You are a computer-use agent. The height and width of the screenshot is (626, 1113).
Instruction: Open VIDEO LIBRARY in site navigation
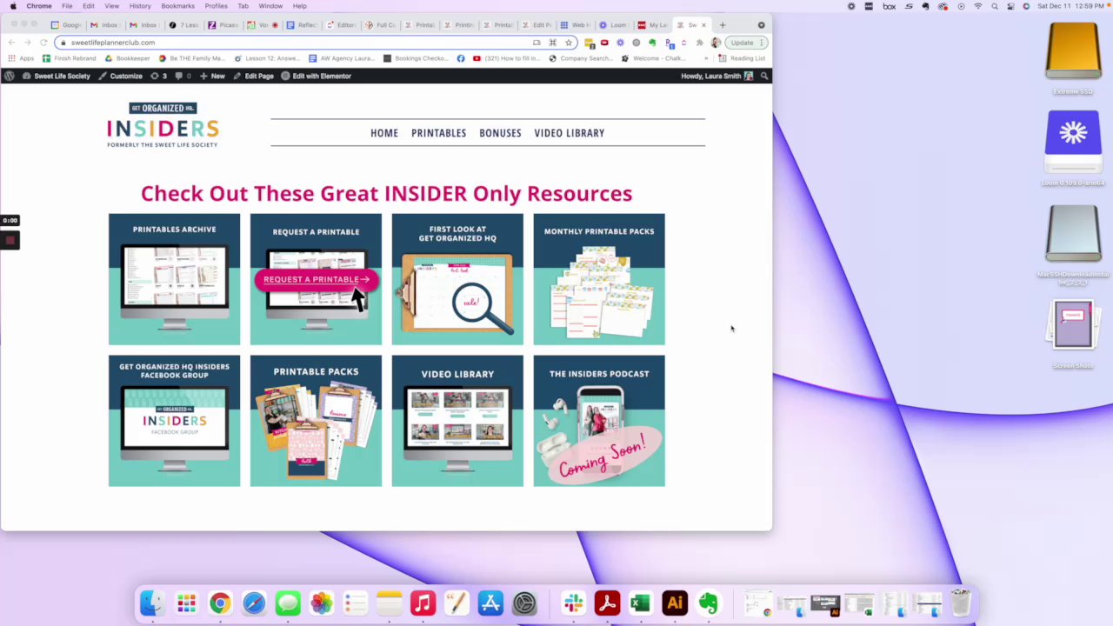(569, 133)
